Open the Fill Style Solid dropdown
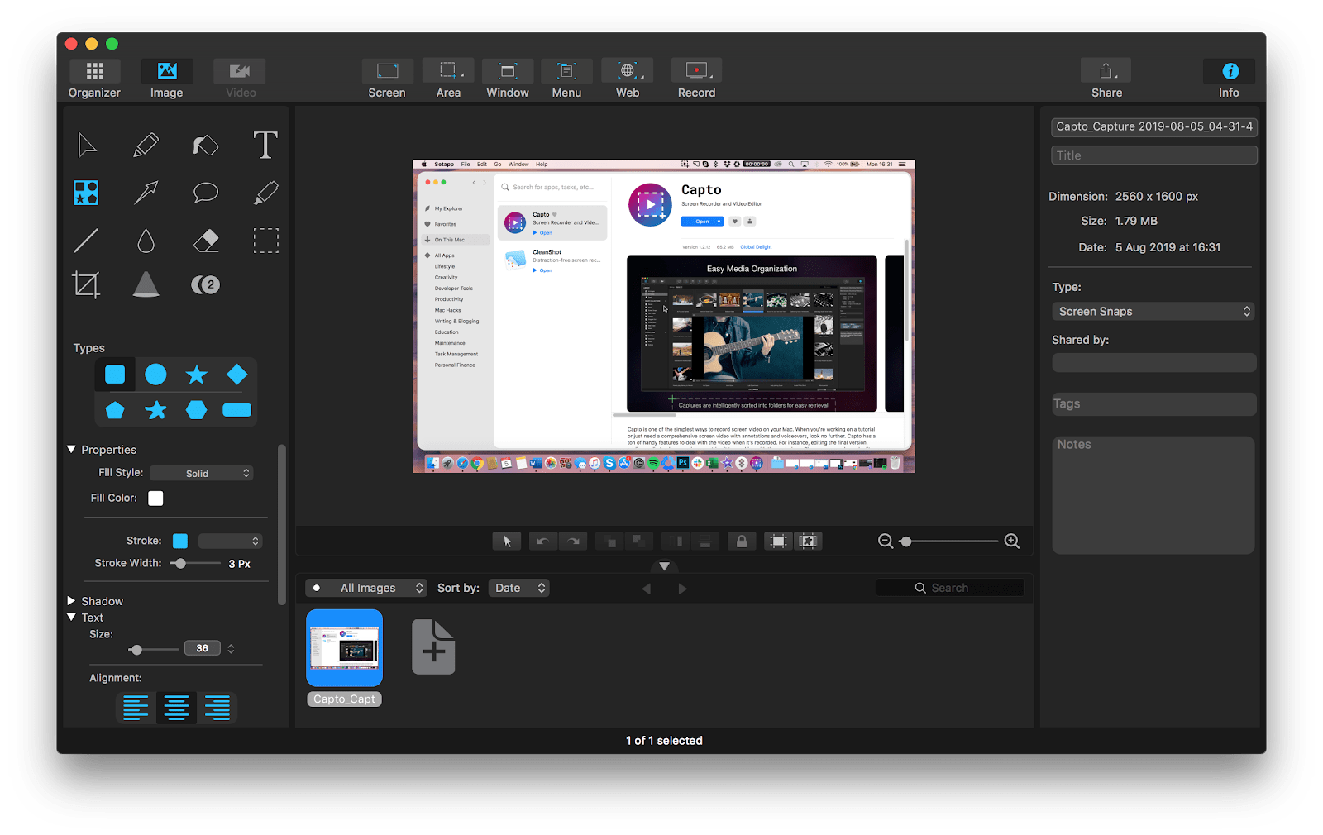Image resolution: width=1323 pixels, height=835 pixels. coord(202,473)
